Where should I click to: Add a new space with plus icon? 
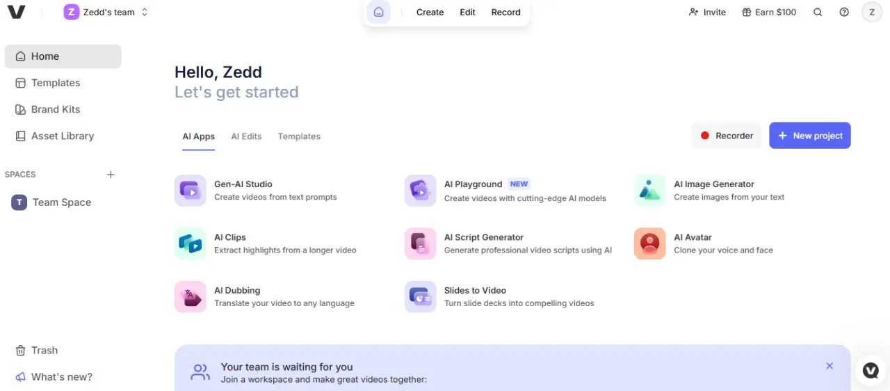click(x=111, y=175)
